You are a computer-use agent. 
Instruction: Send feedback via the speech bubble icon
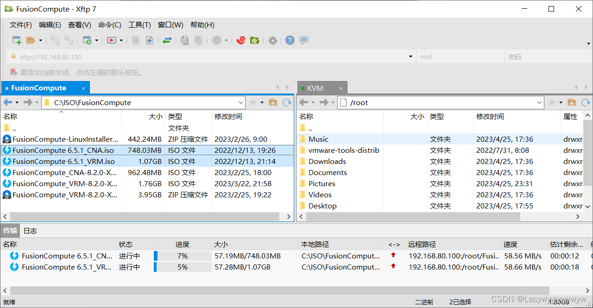click(304, 40)
